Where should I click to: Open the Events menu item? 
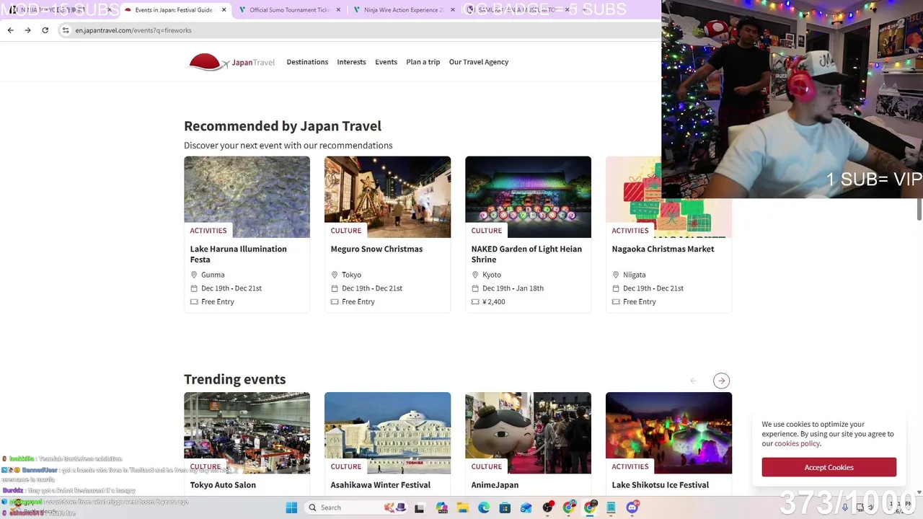[386, 62]
